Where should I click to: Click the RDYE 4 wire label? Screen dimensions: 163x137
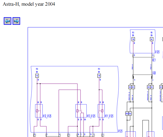point(129,96)
